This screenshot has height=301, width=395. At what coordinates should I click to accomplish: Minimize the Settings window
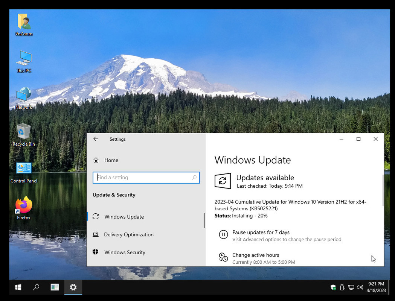pos(342,139)
